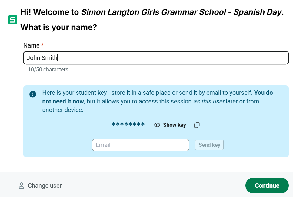The height and width of the screenshot is (197, 293).
Task: Click the Name field label
Action: (31, 45)
